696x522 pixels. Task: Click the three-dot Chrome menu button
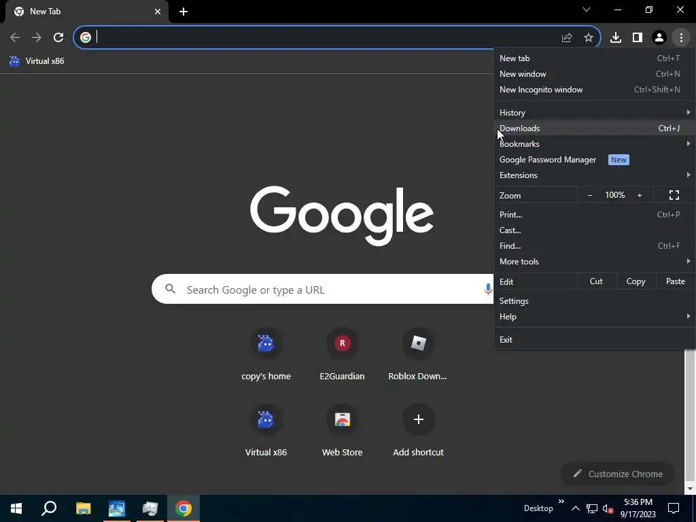tap(681, 38)
